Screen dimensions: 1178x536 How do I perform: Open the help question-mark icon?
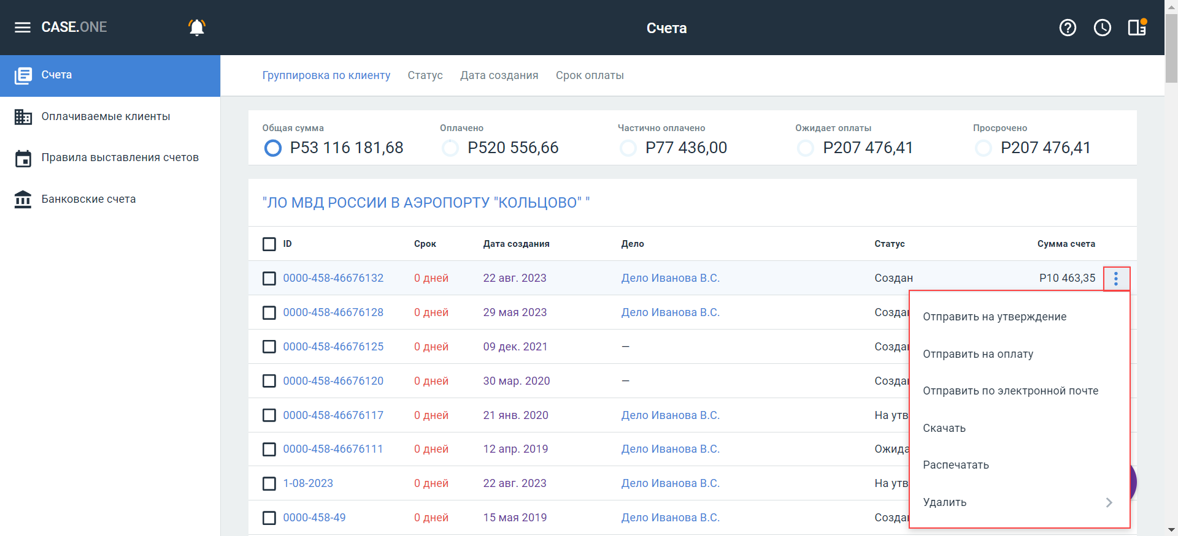click(1068, 28)
